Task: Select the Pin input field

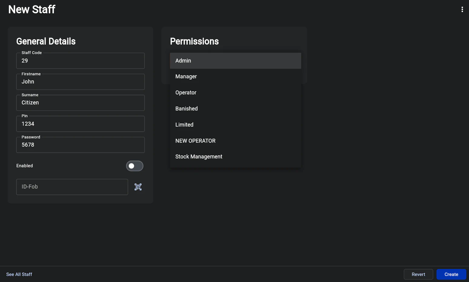Action: pos(80,124)
